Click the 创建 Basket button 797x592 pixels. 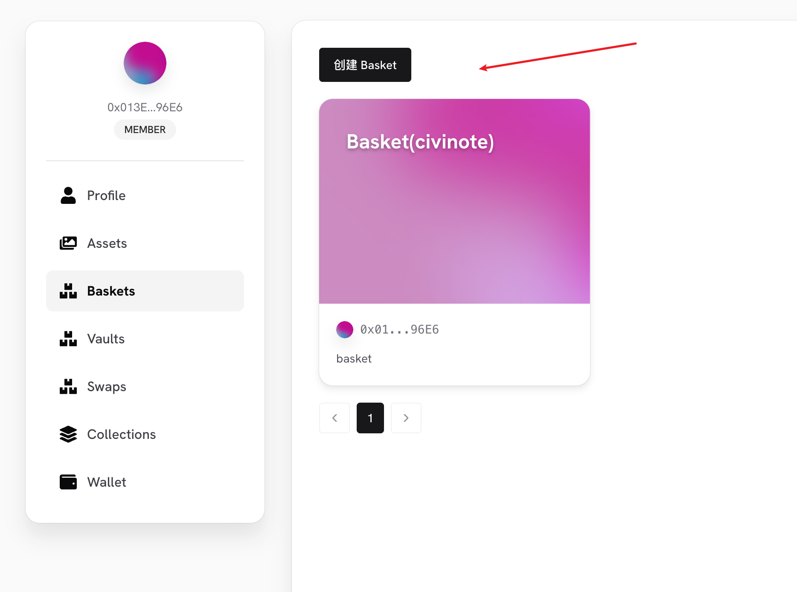tap(365, 65)
